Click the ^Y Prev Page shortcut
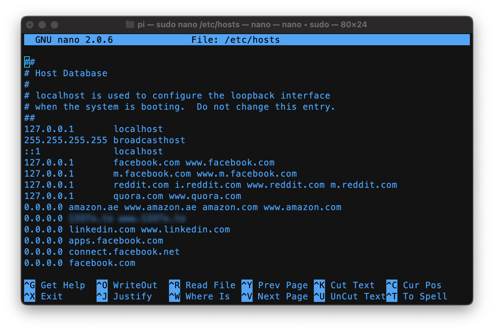The image size is (494, 331). (275, 285)
